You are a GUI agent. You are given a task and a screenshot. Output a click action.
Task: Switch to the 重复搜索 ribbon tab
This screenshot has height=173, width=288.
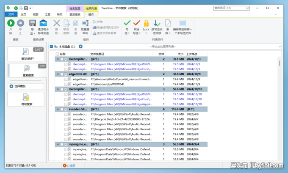pos(75,14)
